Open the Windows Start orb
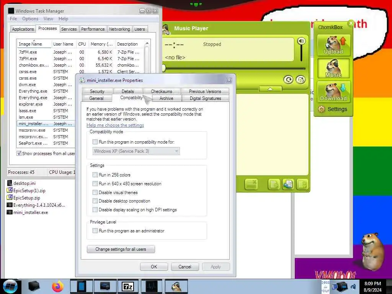392x294 pixels. tap(10, 286)
